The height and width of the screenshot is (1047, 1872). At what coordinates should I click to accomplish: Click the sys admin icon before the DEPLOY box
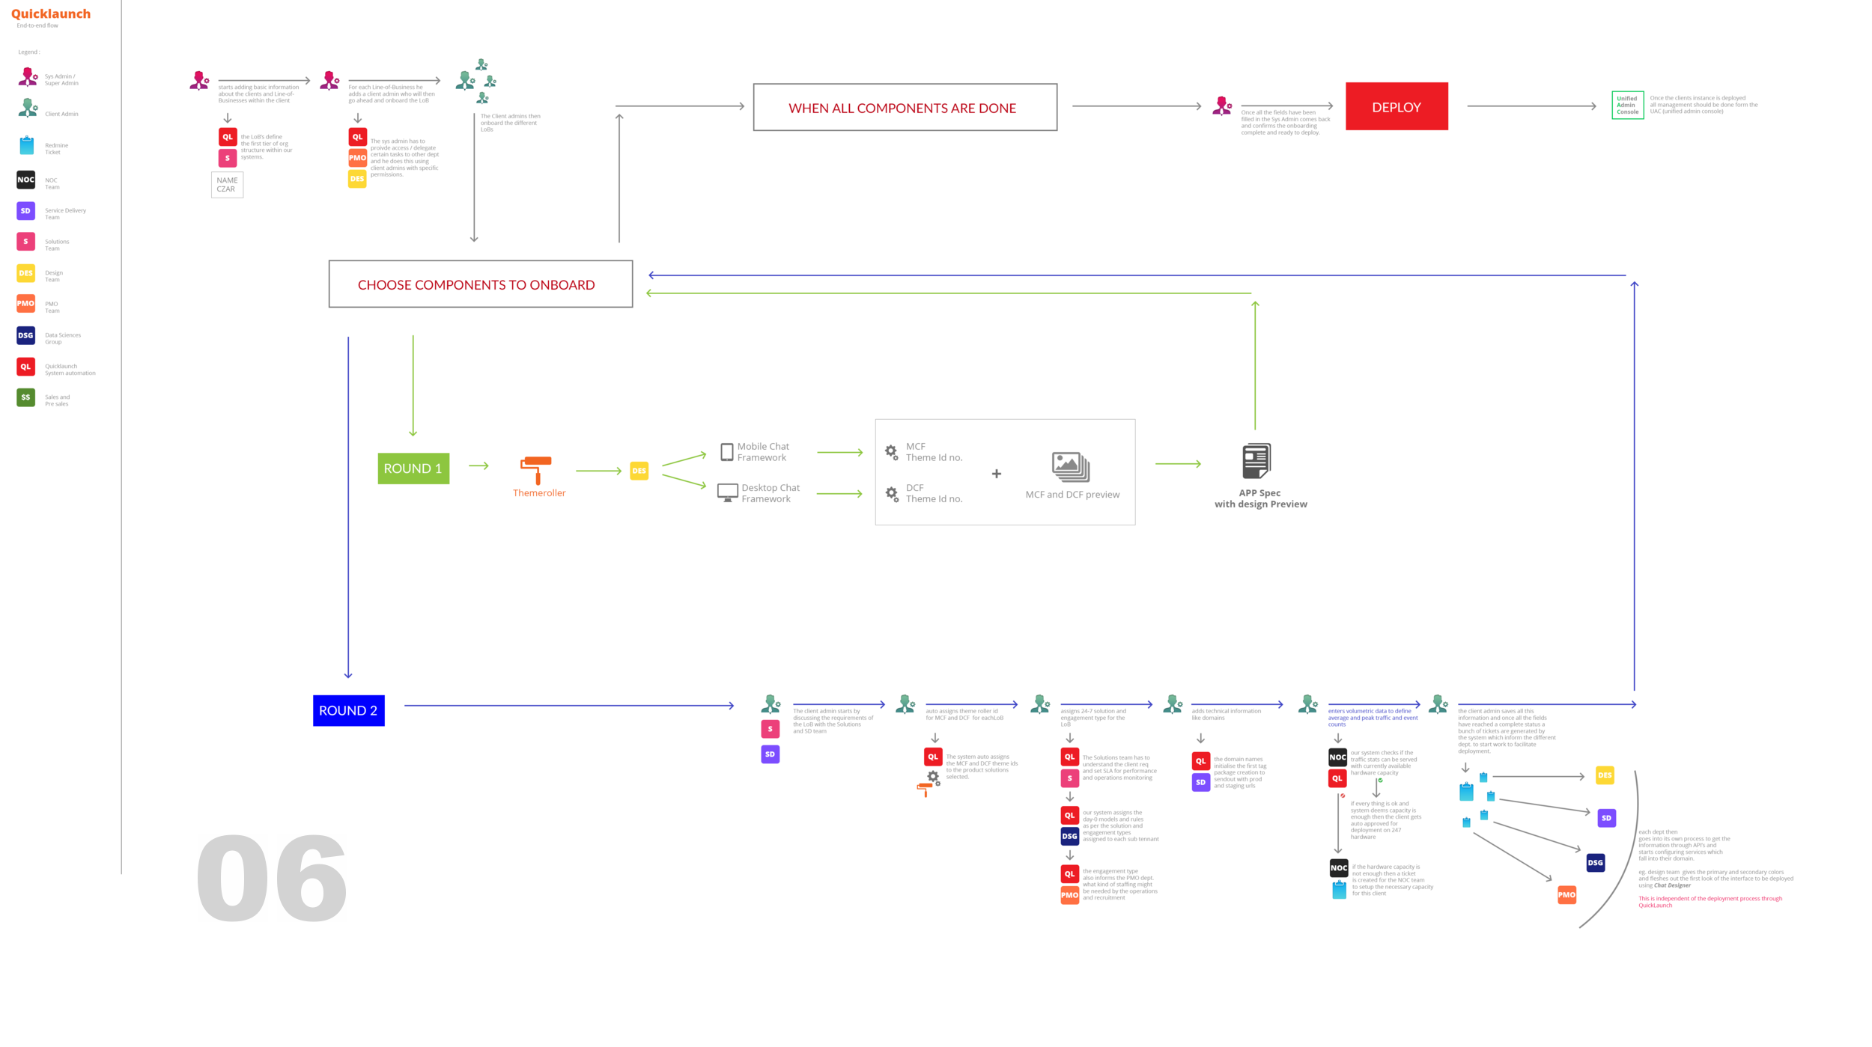click(x=1222, y=106)
